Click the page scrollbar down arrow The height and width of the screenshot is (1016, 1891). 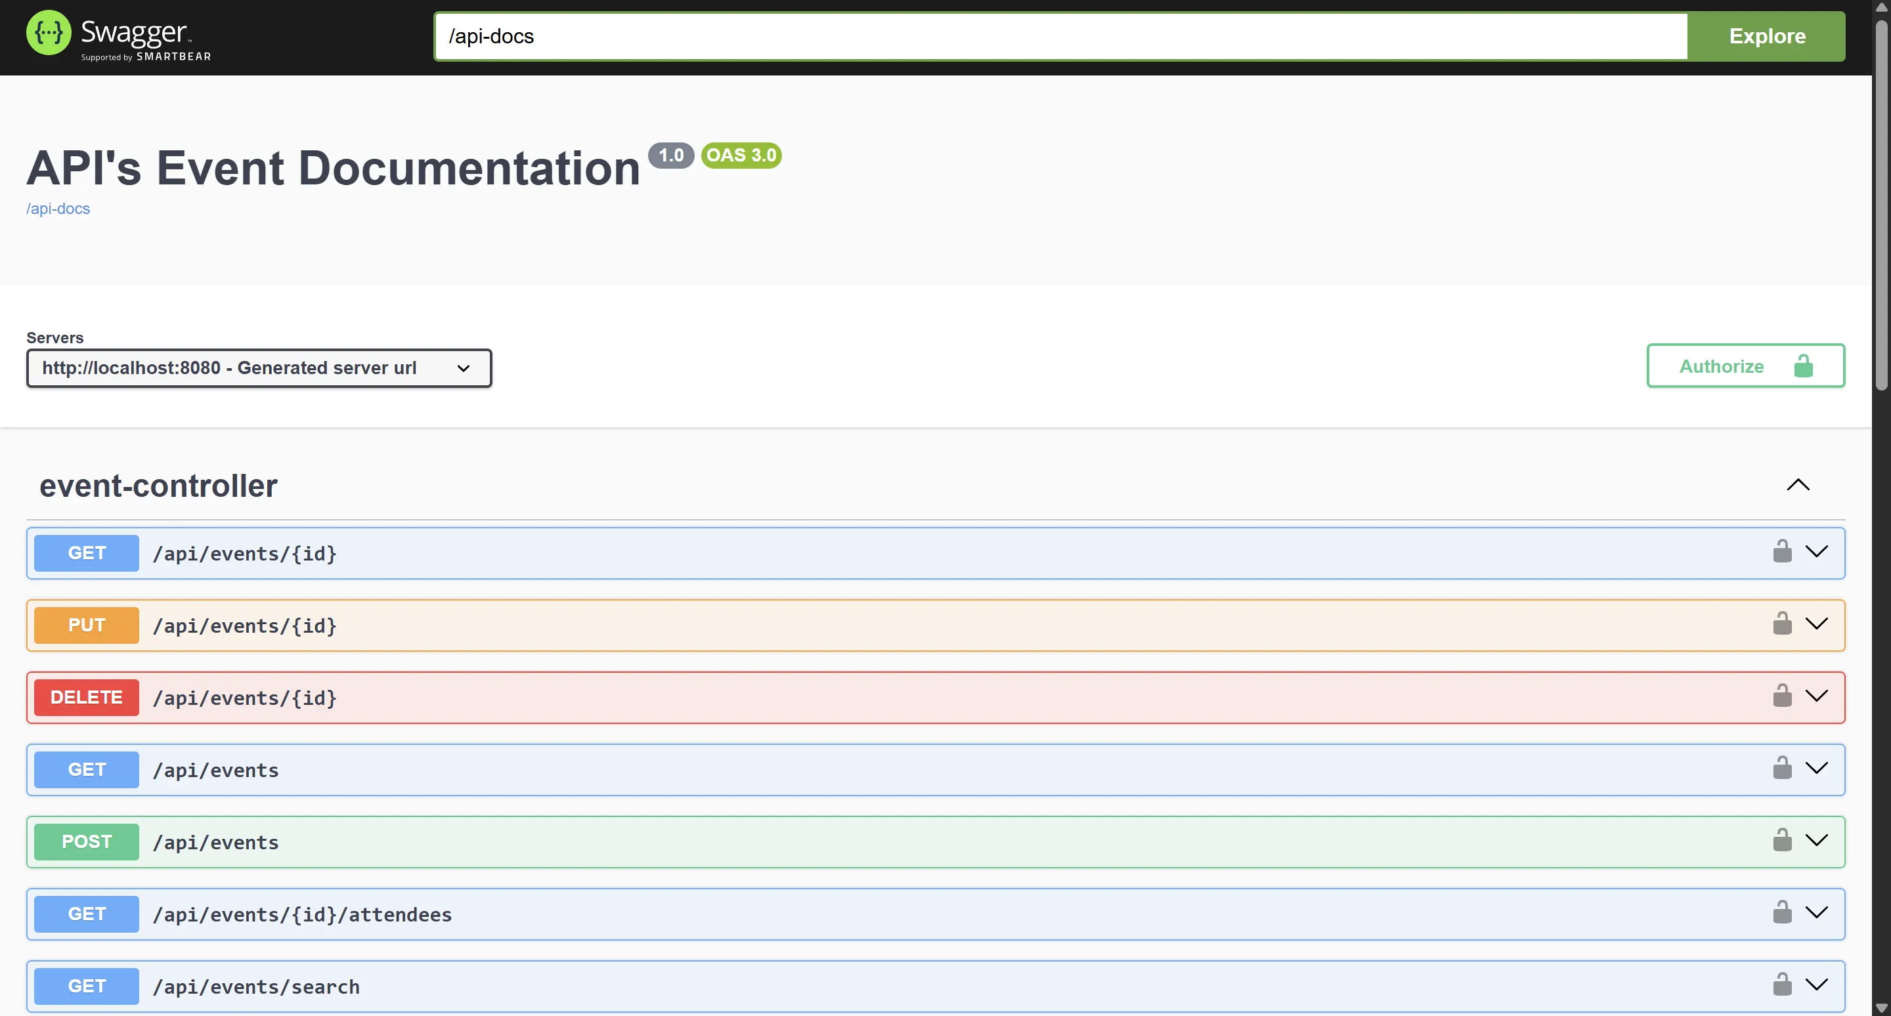1881,1008
